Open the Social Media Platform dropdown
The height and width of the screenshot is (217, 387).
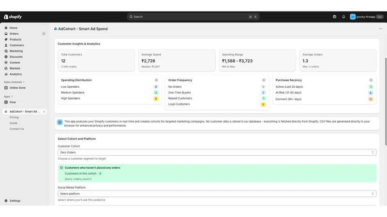[217, 194]
